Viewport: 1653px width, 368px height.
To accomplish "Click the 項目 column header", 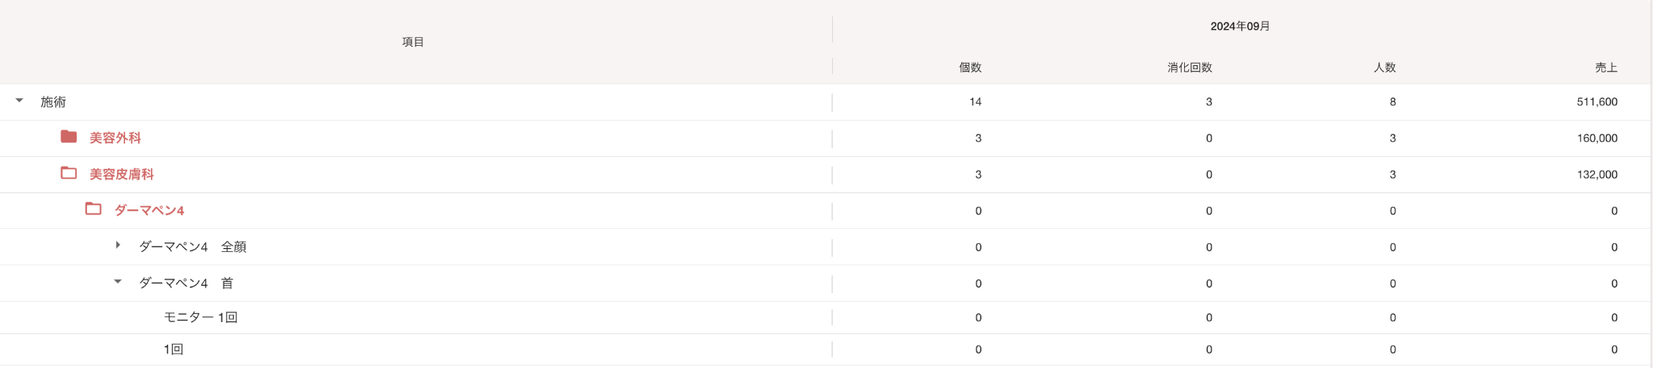I will tap(413, 42).
